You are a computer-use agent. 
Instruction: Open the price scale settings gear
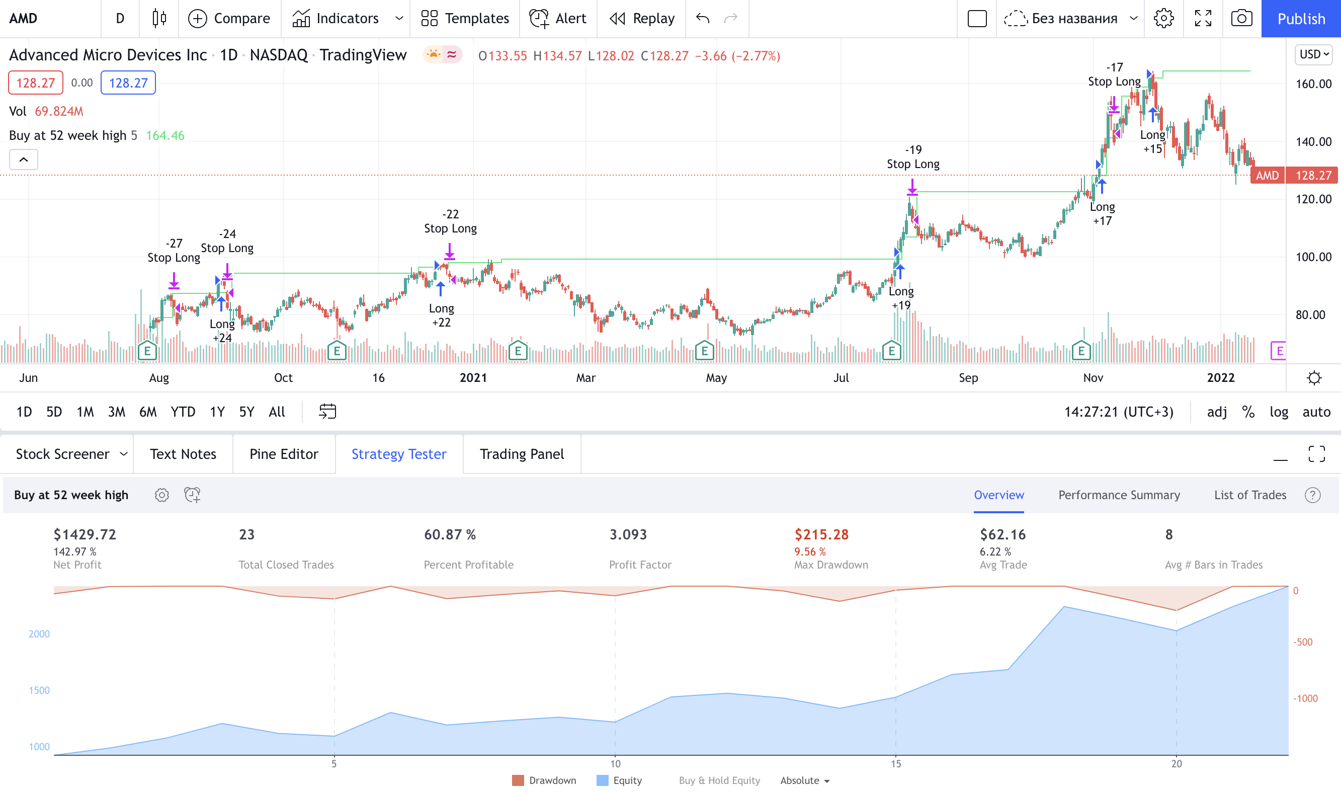click(1314, 378)
